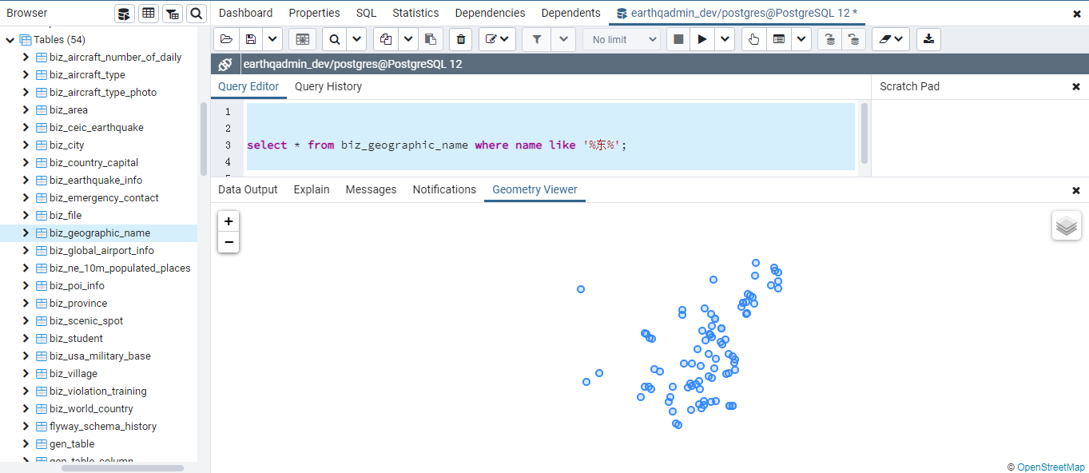The width and height of the screenshot is (1089, 473).
Task: Save the query with the floppy icon
Action: (x=251, y=39)
